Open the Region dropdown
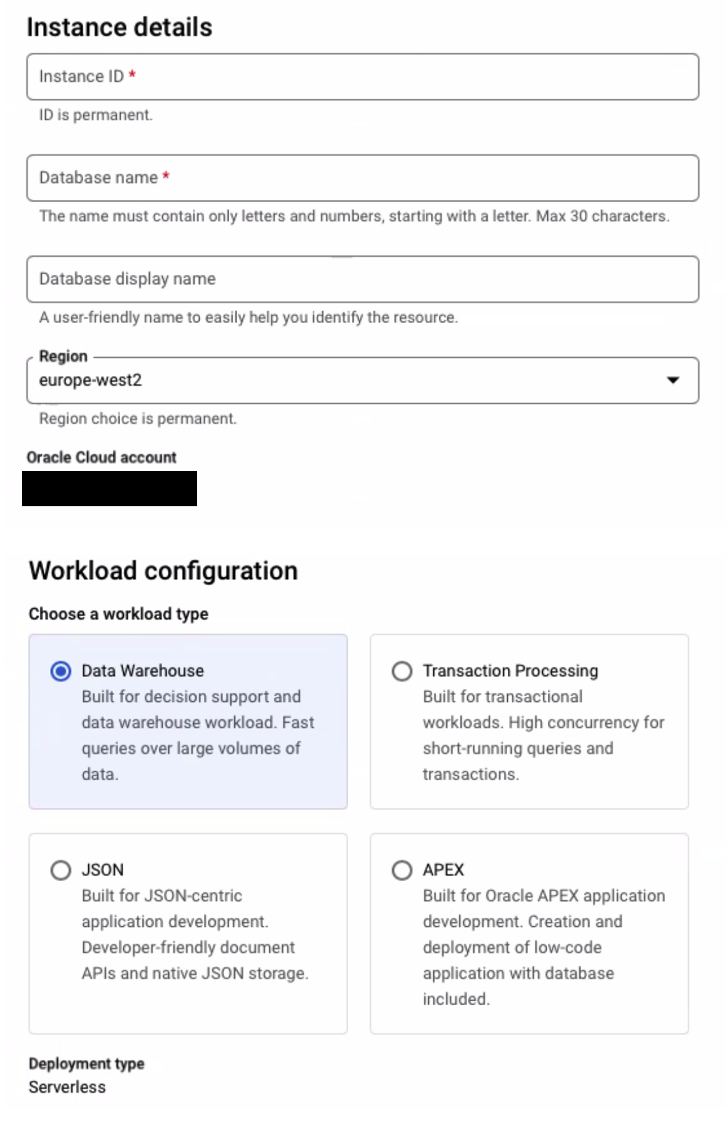The image size is (726, 1126). tap(362, 380)
